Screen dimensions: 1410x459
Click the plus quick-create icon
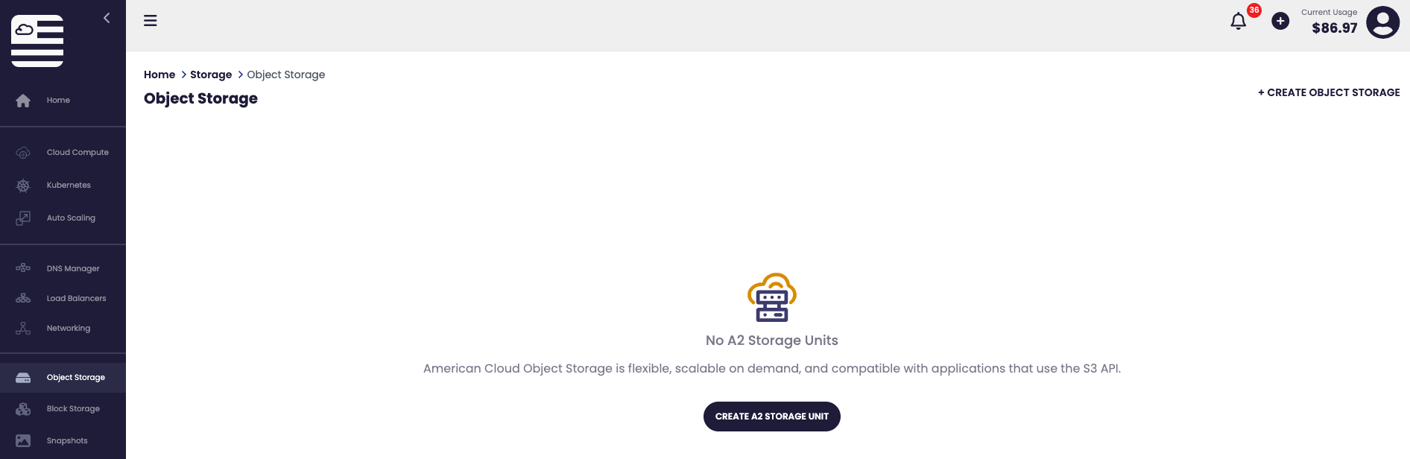1280,21
